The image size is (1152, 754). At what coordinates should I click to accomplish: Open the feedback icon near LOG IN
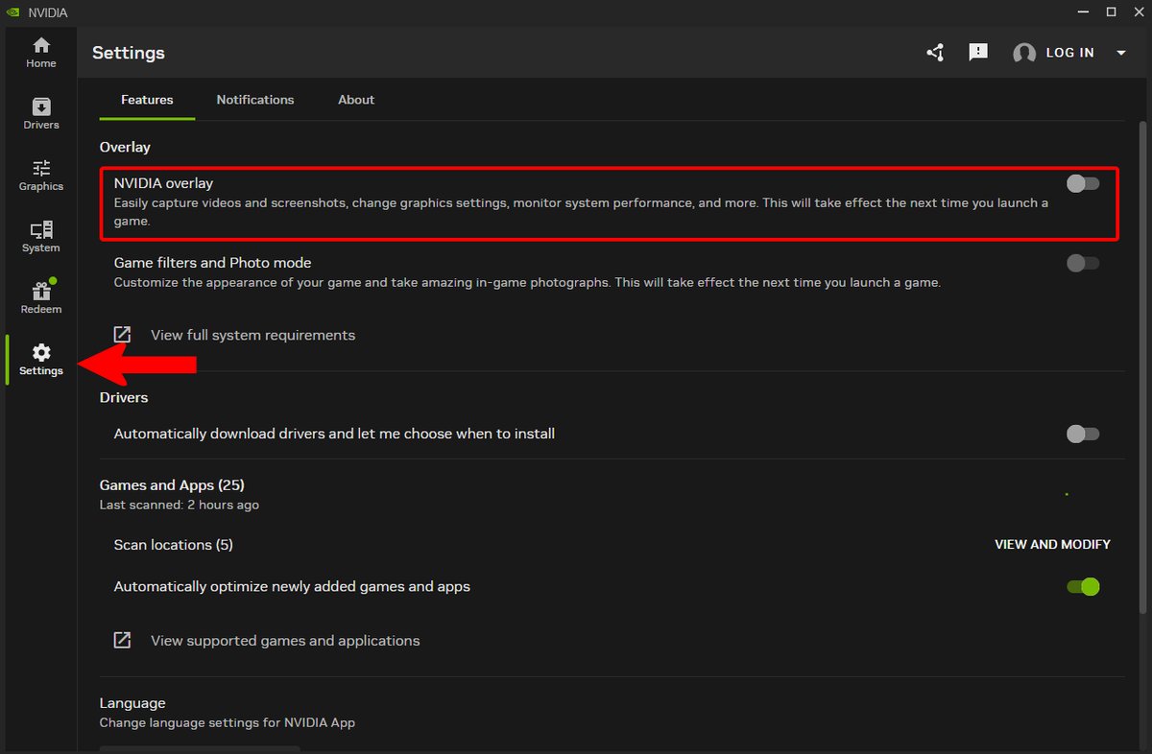[x=978, y=52]
